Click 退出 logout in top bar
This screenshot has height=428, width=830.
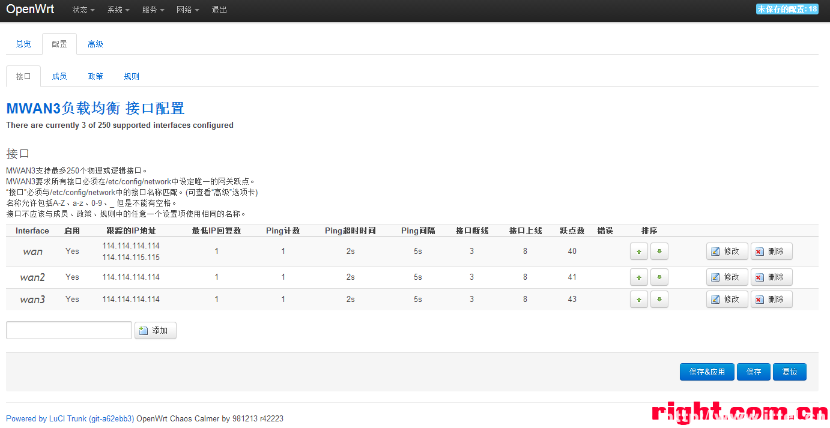[220, 10]
